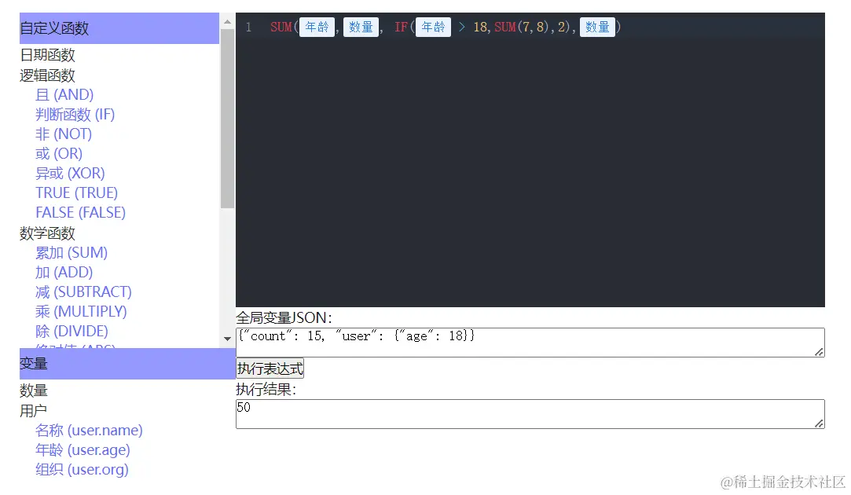Click the 执行结果 label

point(266,389)
